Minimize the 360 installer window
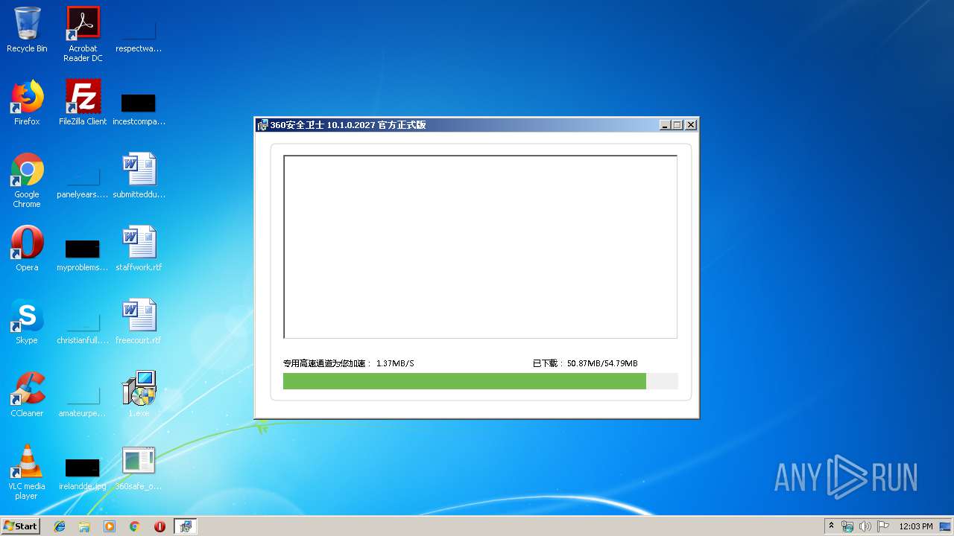The image size is (954, 536). 665,125
